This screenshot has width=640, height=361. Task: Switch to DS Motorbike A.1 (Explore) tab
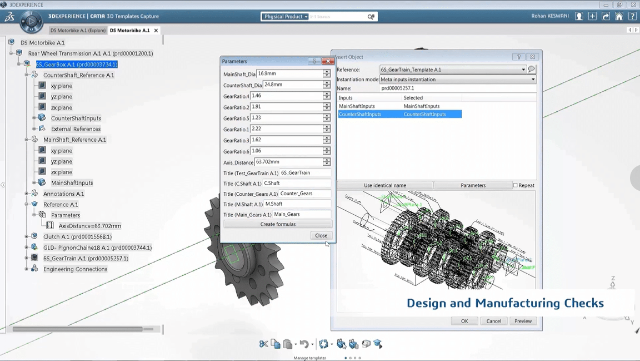(x=78, y=31)
